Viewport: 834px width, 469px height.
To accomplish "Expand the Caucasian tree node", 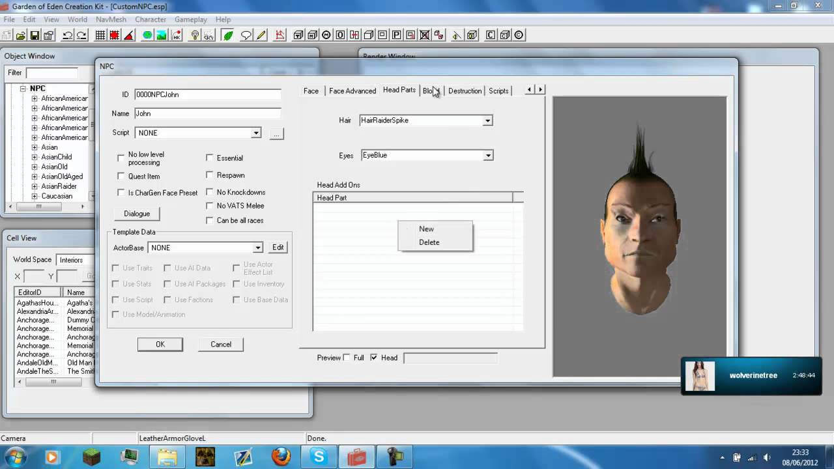I will pos(35,196).
